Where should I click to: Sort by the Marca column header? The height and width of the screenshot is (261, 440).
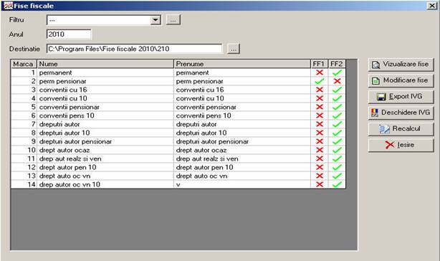[24, 64]
